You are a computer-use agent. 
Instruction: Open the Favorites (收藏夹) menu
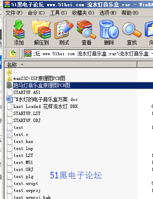point(83,13)
